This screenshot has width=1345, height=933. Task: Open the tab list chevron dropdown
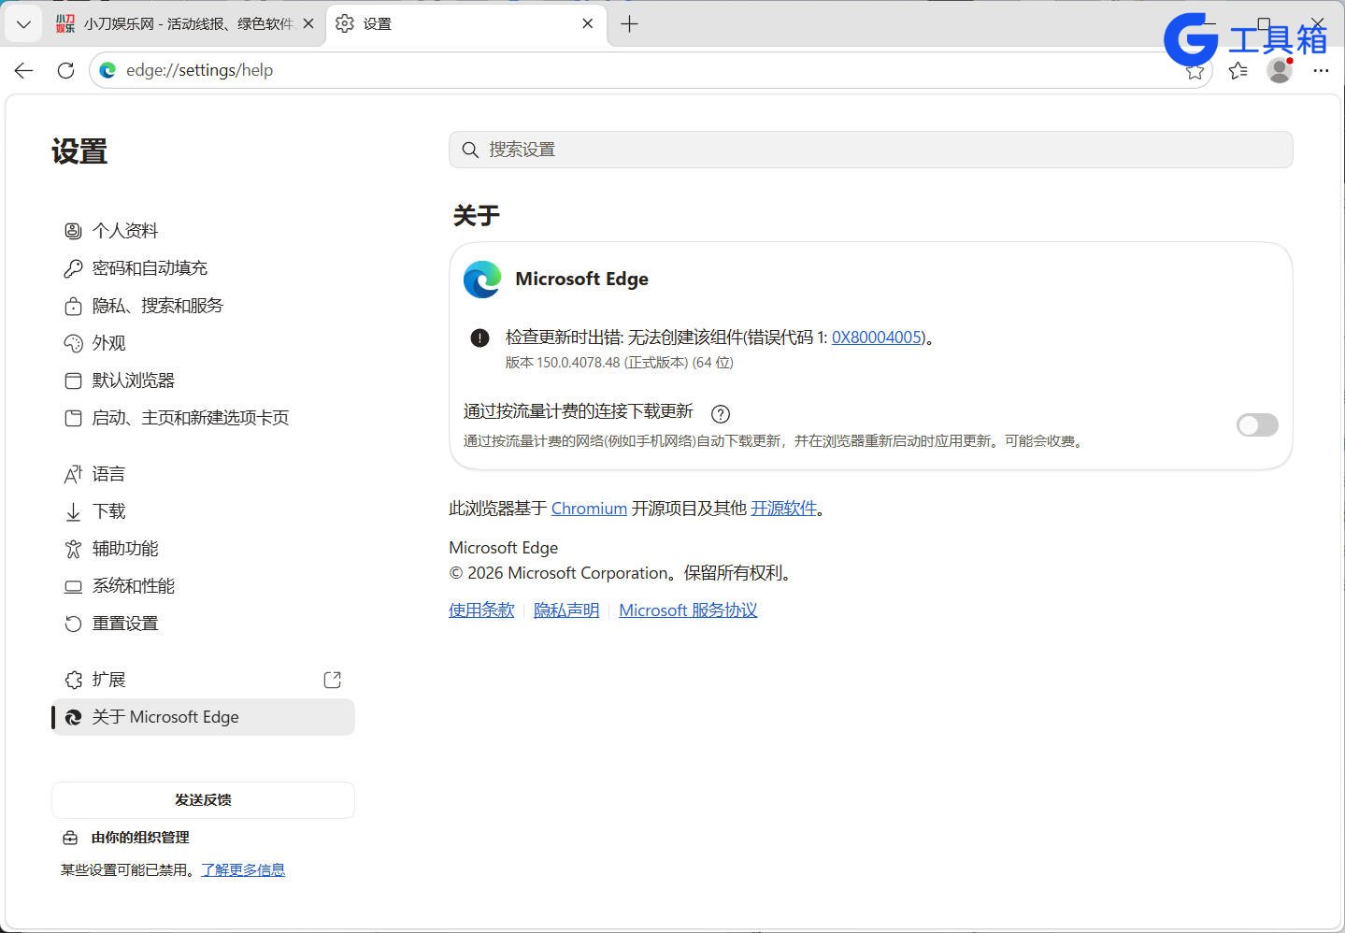click(x=24, y=24)
